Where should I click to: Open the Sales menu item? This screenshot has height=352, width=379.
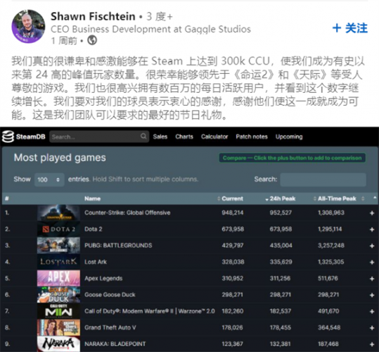160,137
